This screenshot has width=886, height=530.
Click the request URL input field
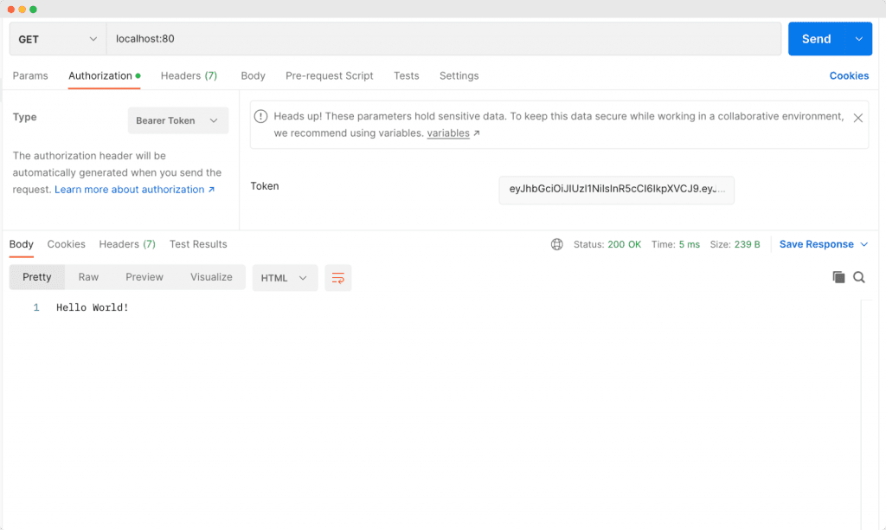346,38
